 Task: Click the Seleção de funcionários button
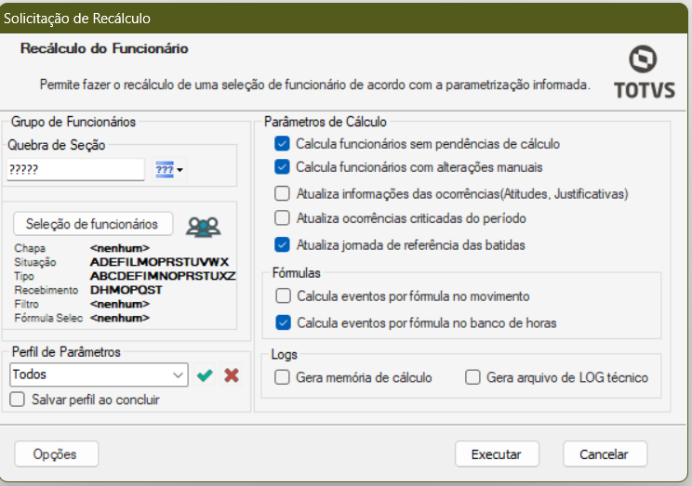click(93, 224)
